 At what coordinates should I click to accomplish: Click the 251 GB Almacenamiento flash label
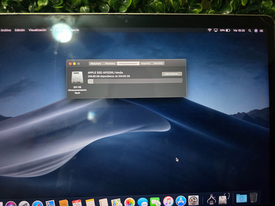(77, 90)
